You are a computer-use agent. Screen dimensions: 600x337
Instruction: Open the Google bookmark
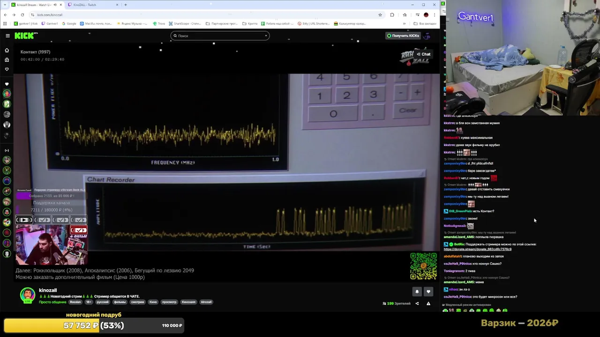(x=68, y=23)
